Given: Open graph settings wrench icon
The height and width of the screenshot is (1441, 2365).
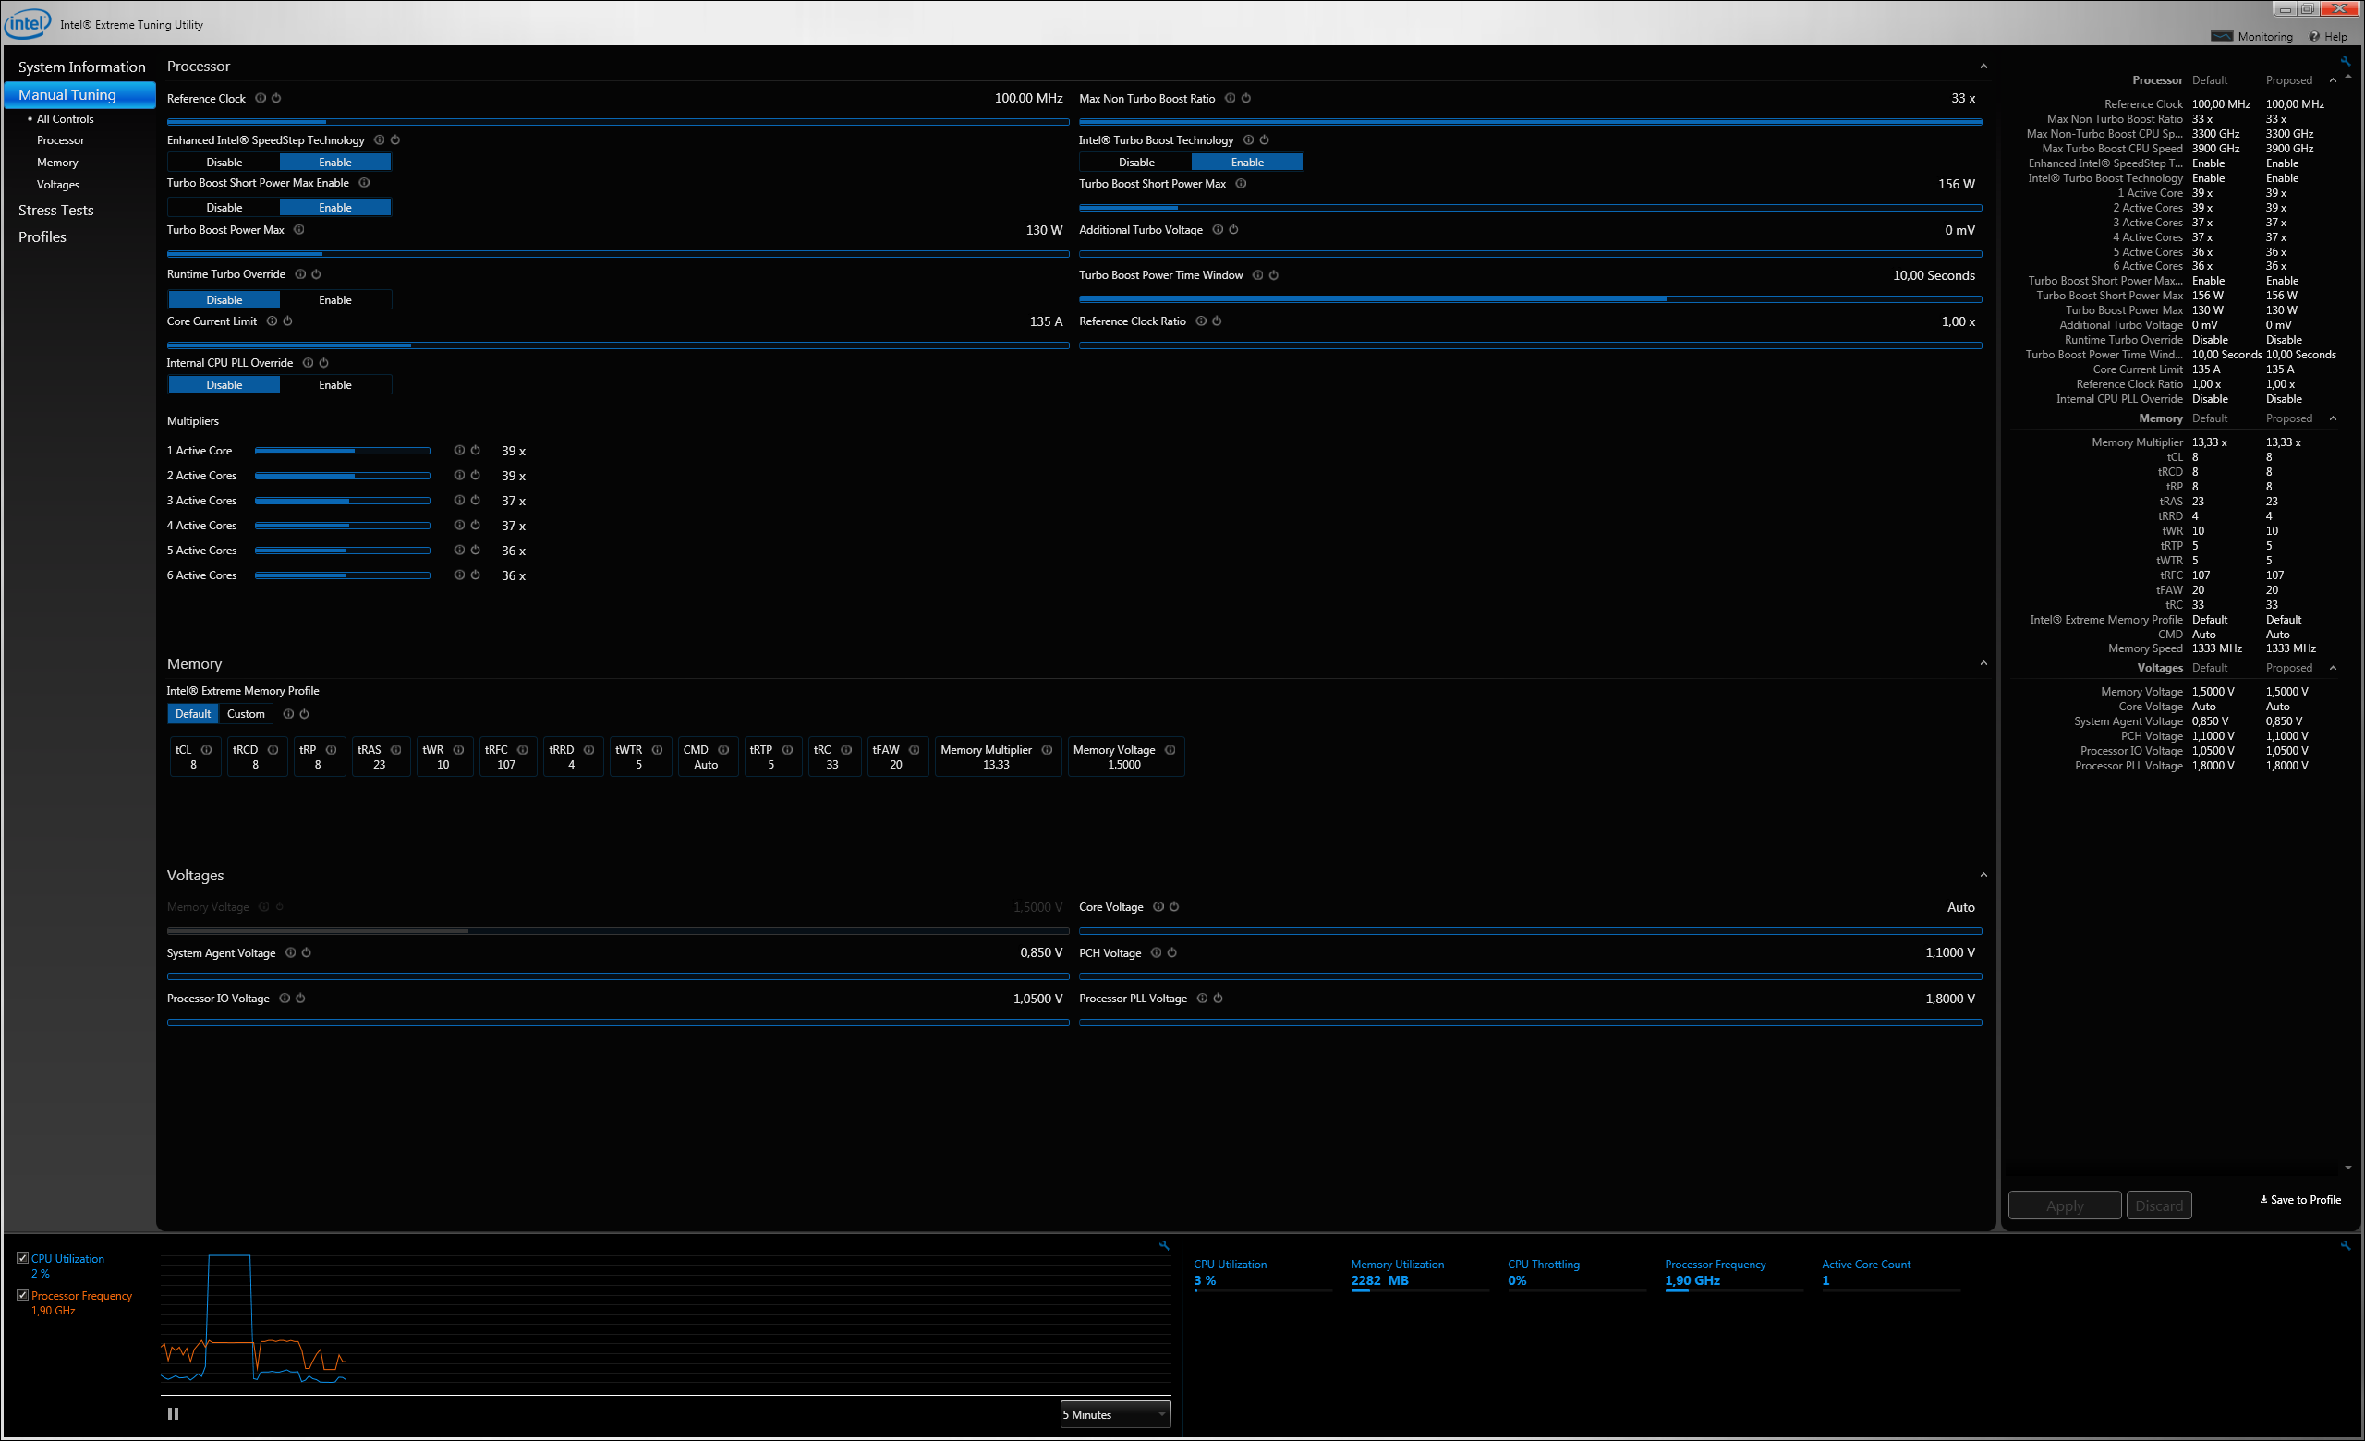Looking at the screenshot, I should [1164, 1245].
